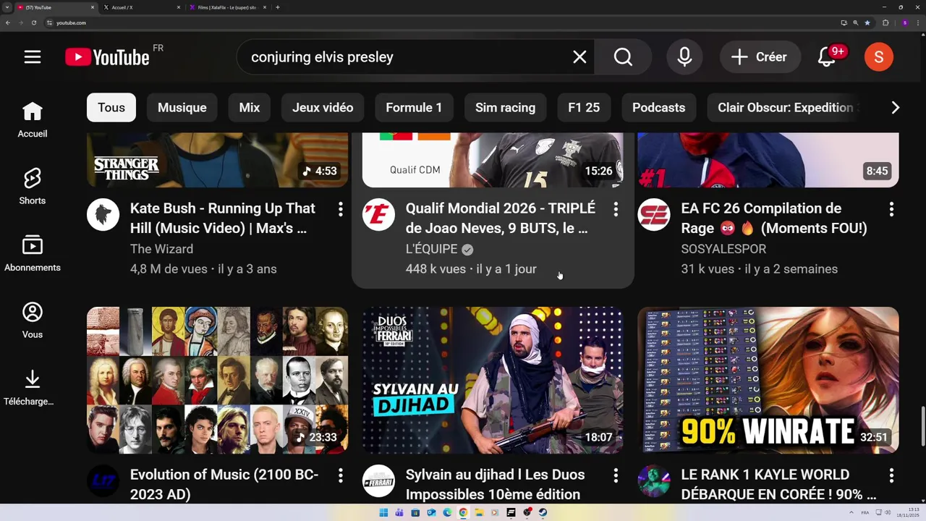The width and height of the screenshot is (926, 521).
Task: Open SOSYALESPOR channel avatar
Action: [x=654, y=215]
